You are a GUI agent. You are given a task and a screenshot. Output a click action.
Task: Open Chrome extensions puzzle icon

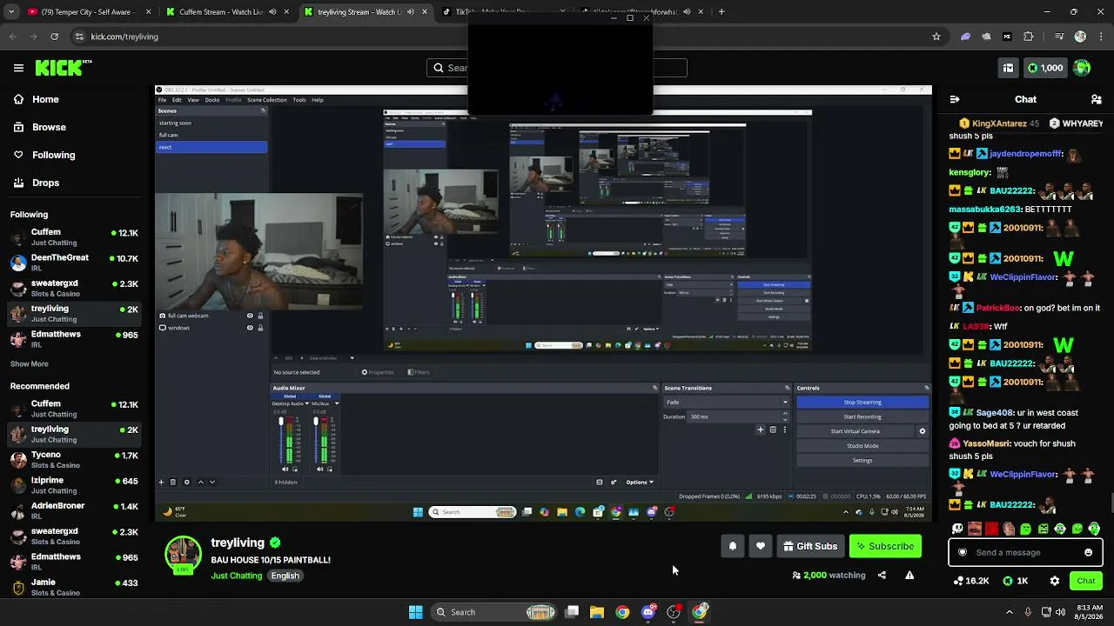[1029, 37]
